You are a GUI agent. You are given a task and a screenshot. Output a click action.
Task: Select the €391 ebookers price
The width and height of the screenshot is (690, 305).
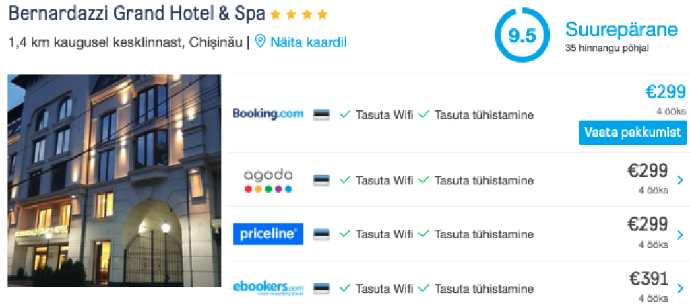point(648,279)
